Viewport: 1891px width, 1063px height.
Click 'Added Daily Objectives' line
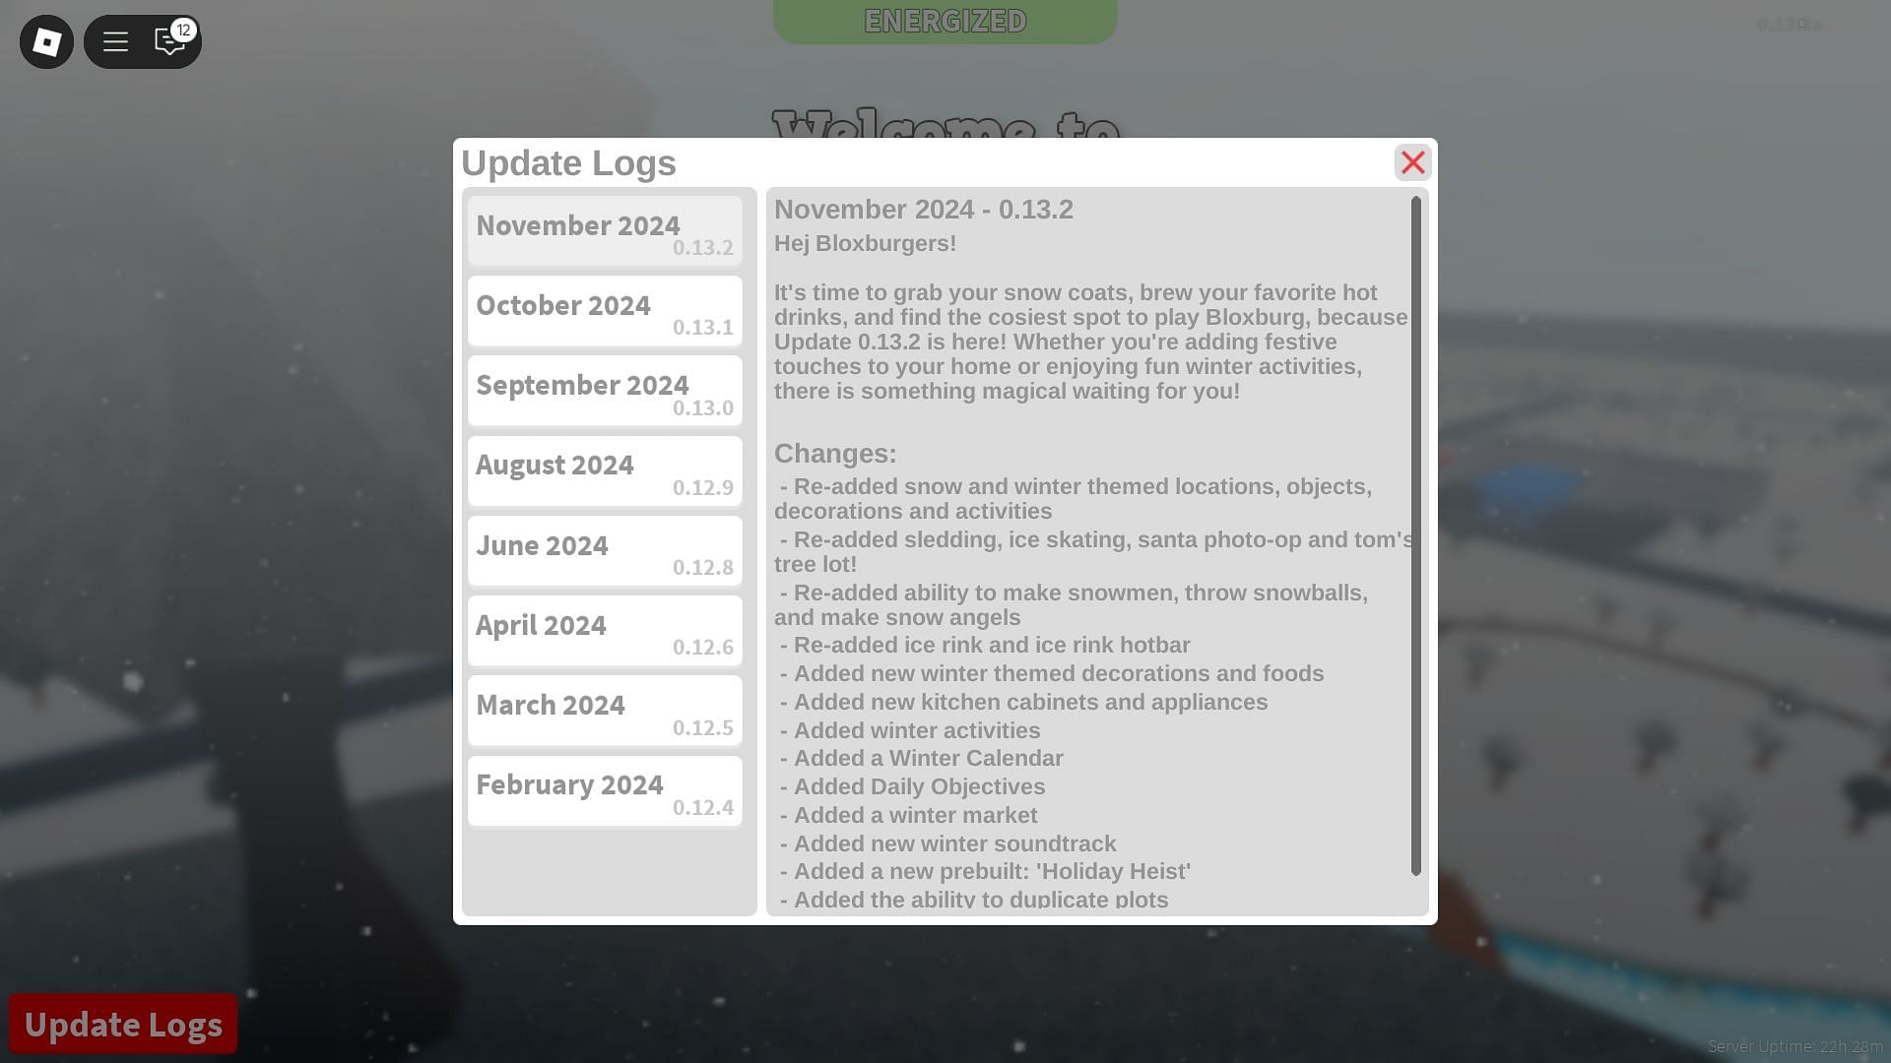[x=913, y=787]
